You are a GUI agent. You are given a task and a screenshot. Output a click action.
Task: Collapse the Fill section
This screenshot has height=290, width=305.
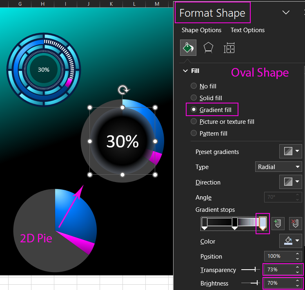[185, 71]
